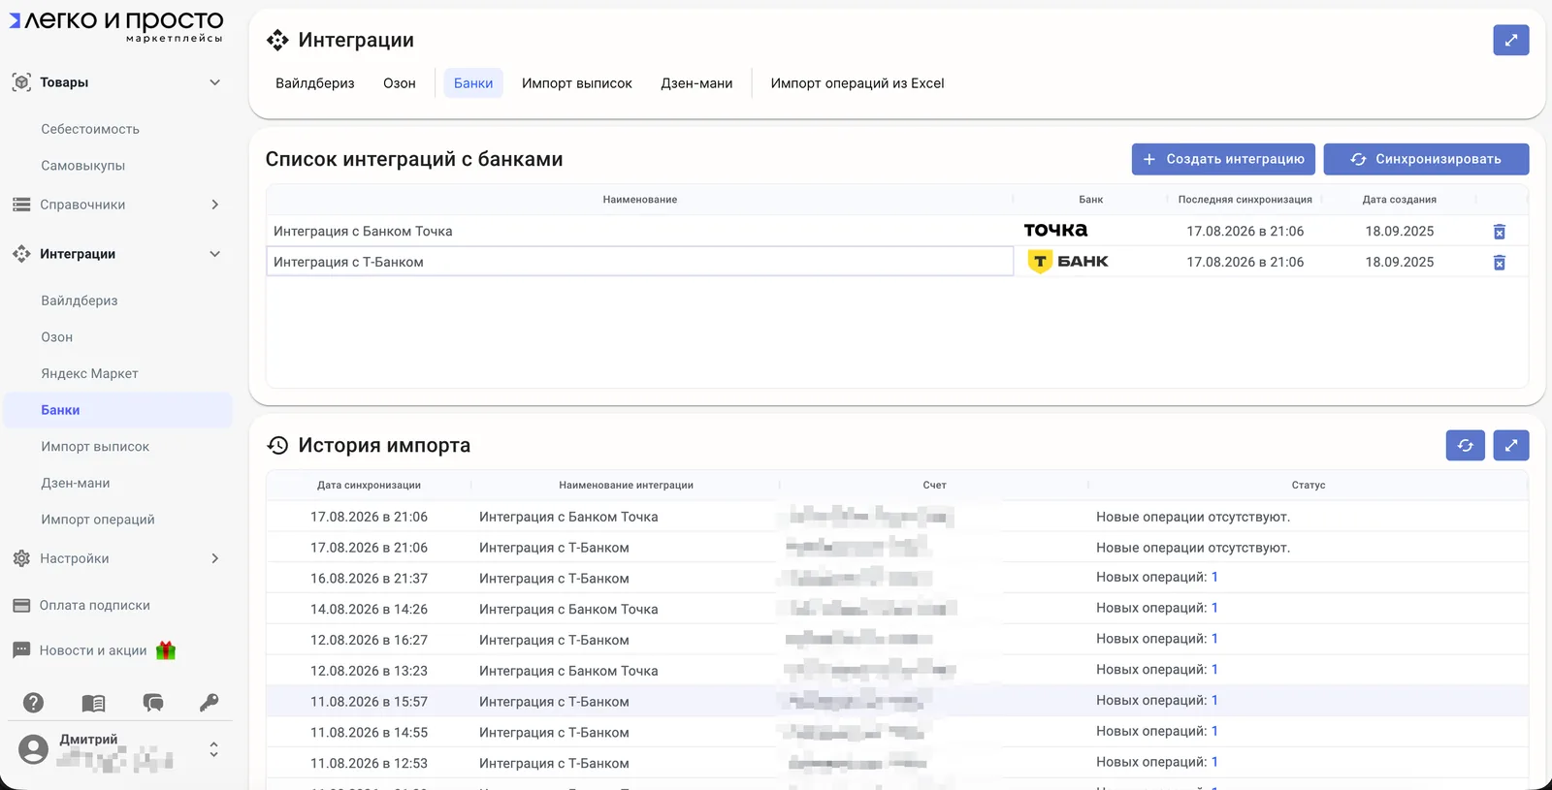Image resolution: width=1552 pixels, height=790 pixels.
Task: Open the key icon in the sidebar
Action: click(x=209, y=702)
